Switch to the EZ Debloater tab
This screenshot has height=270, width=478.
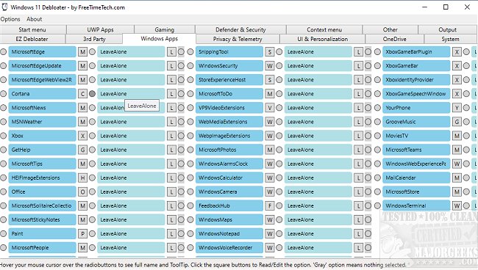tap(32, 39)
